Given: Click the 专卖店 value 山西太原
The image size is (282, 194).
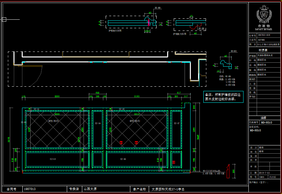Looking at the screenshot, I should coord(90,189).
